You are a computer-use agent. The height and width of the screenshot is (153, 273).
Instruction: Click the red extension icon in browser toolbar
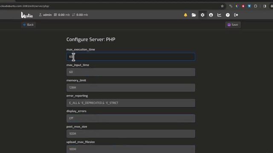click(x=243, y=6)
